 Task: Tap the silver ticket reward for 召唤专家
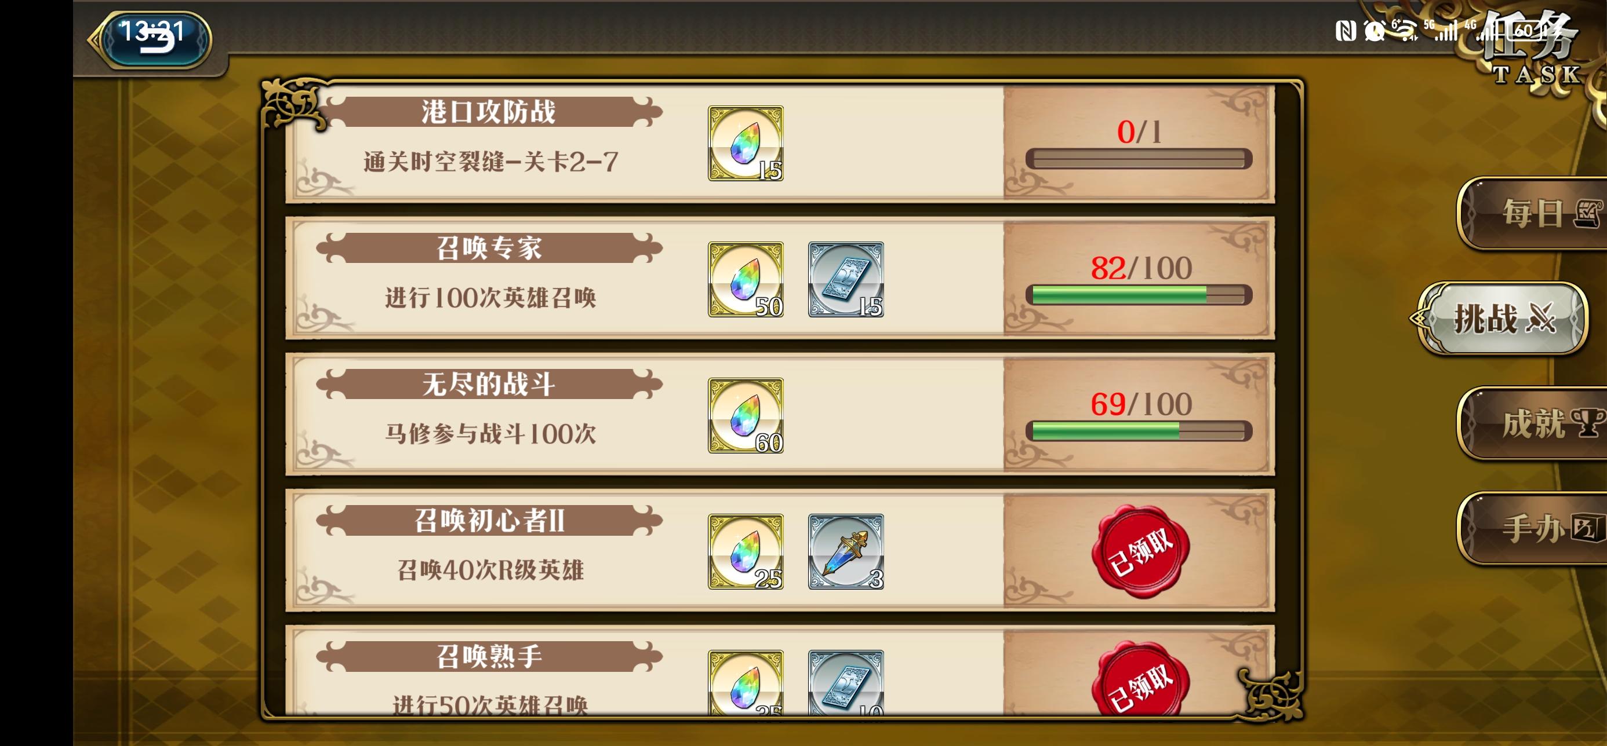(x=846, y=280)
